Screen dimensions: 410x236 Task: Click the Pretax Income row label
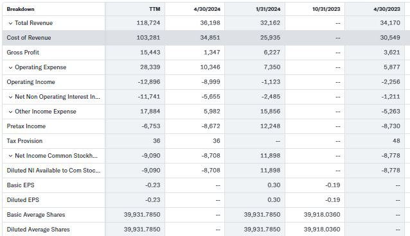[26, 126]
